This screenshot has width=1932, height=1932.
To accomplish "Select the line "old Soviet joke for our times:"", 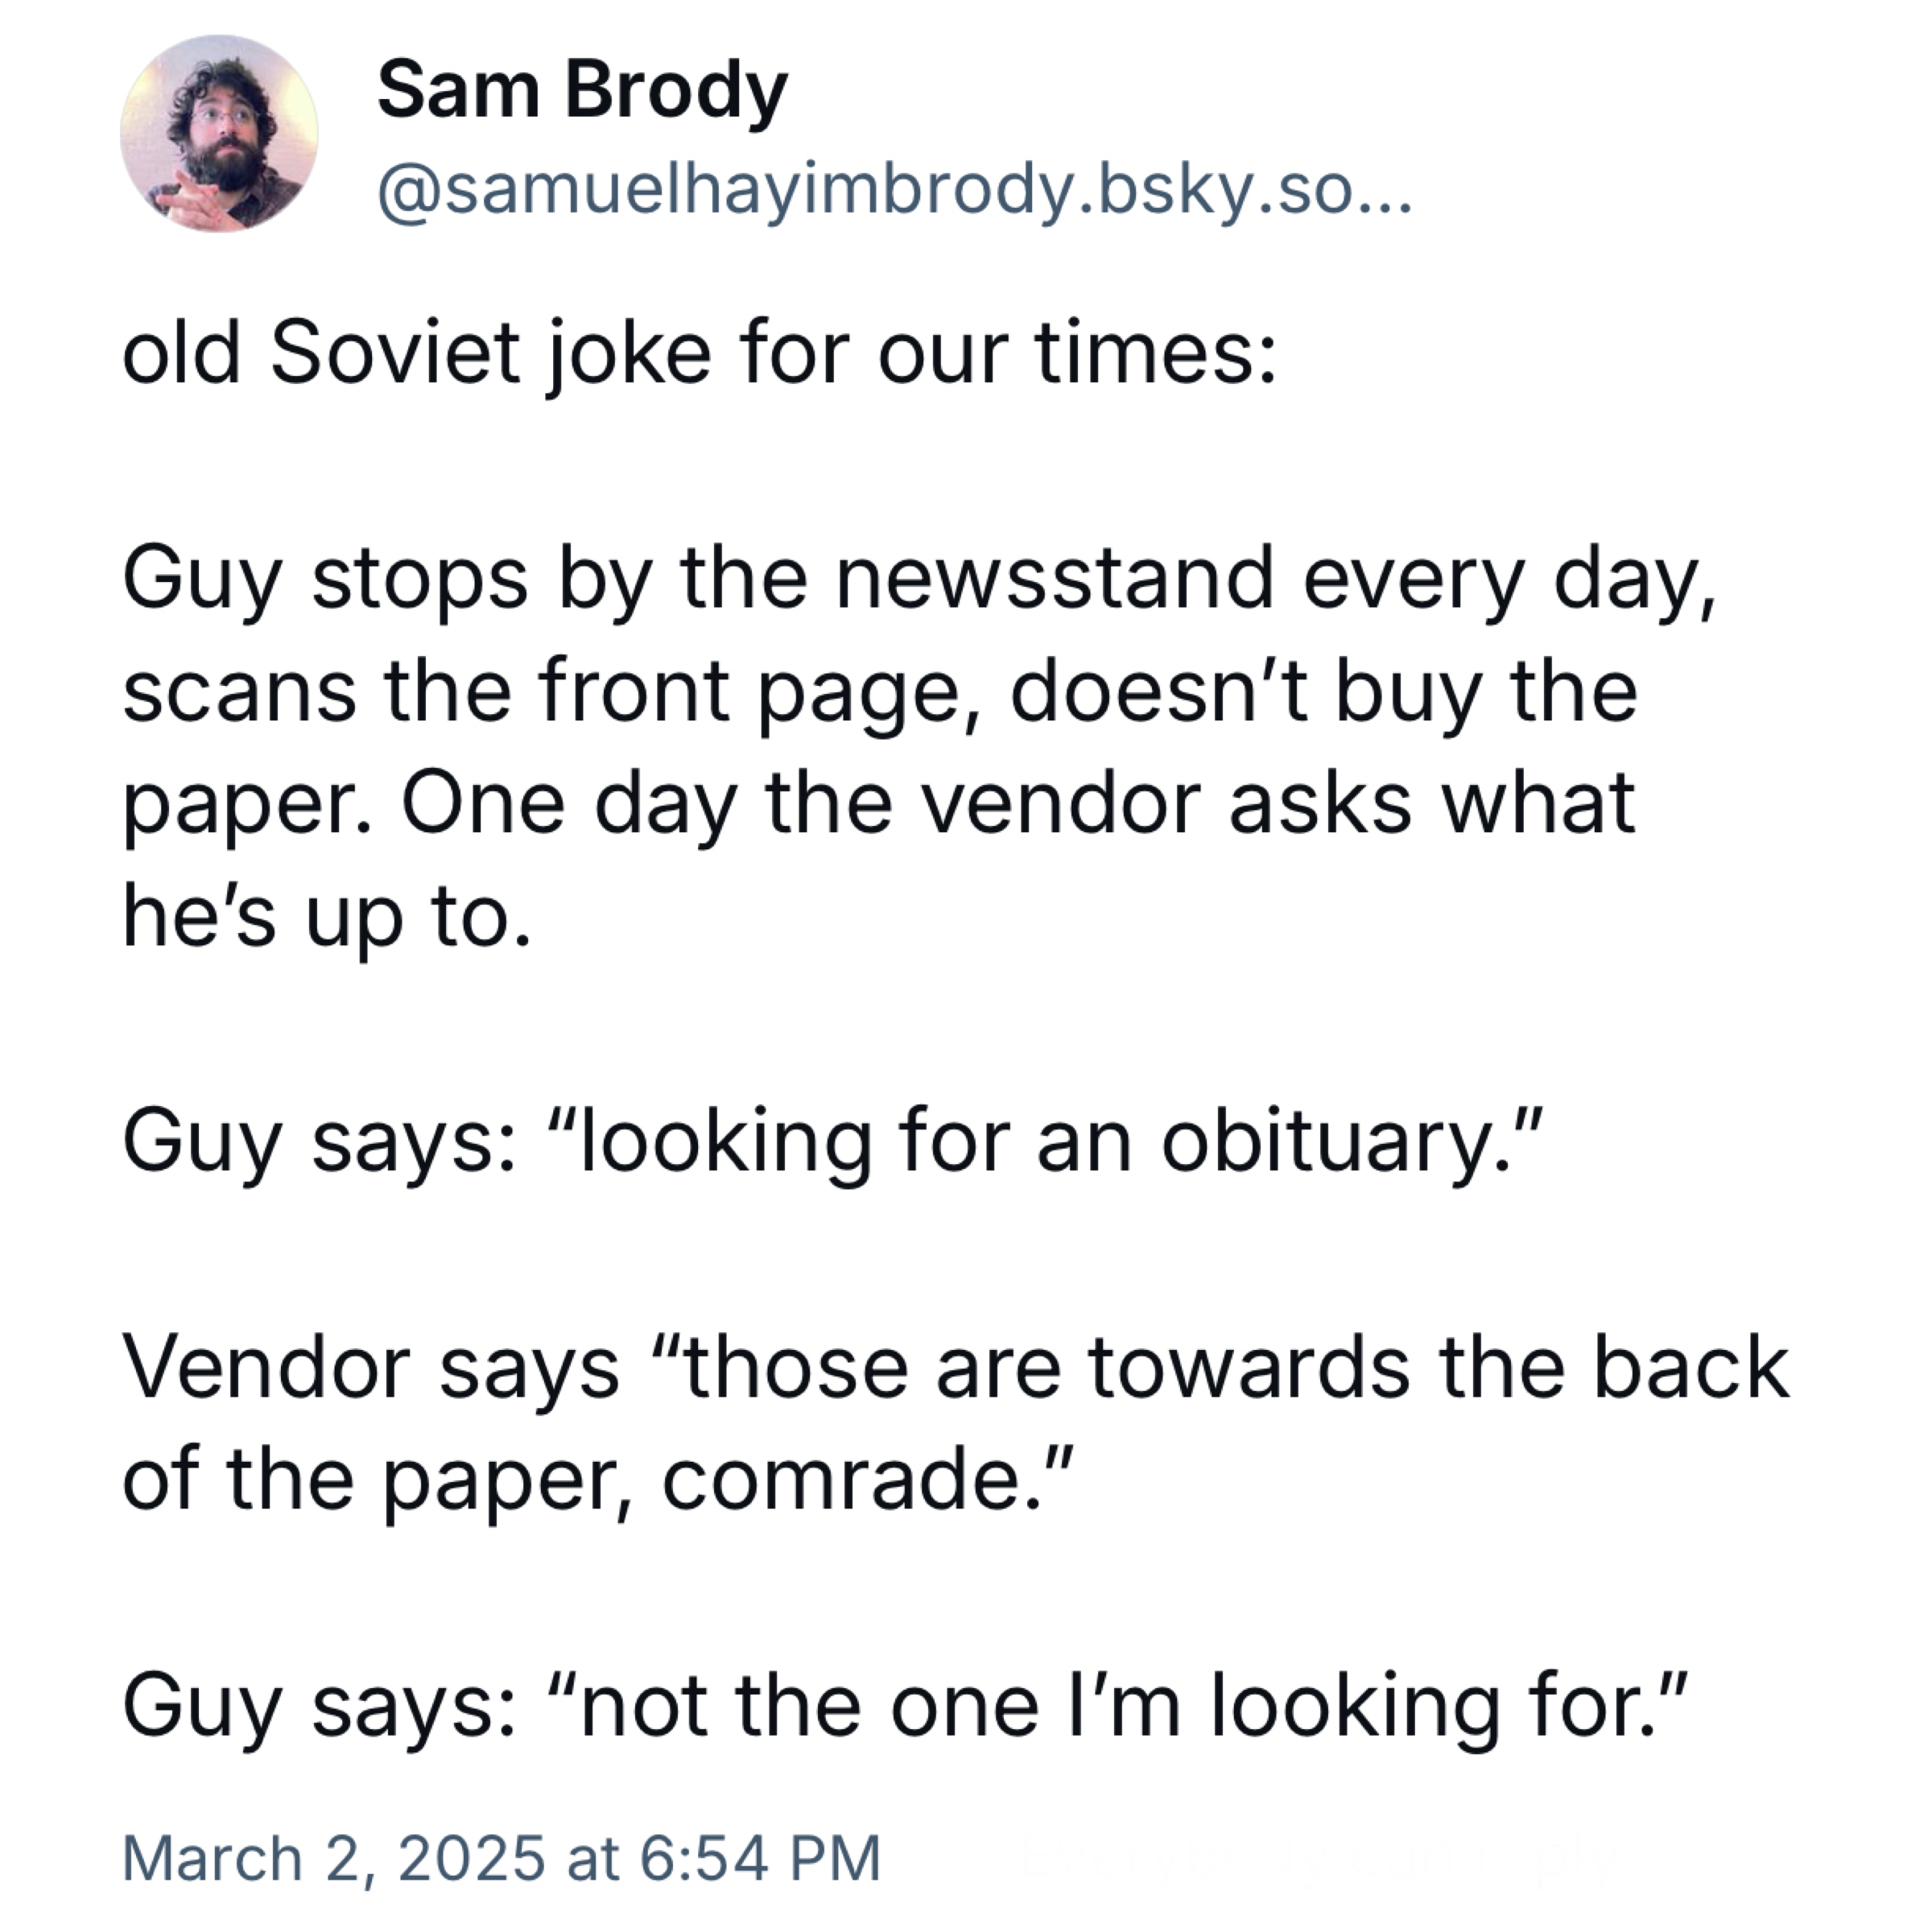I will coord(699,354).
